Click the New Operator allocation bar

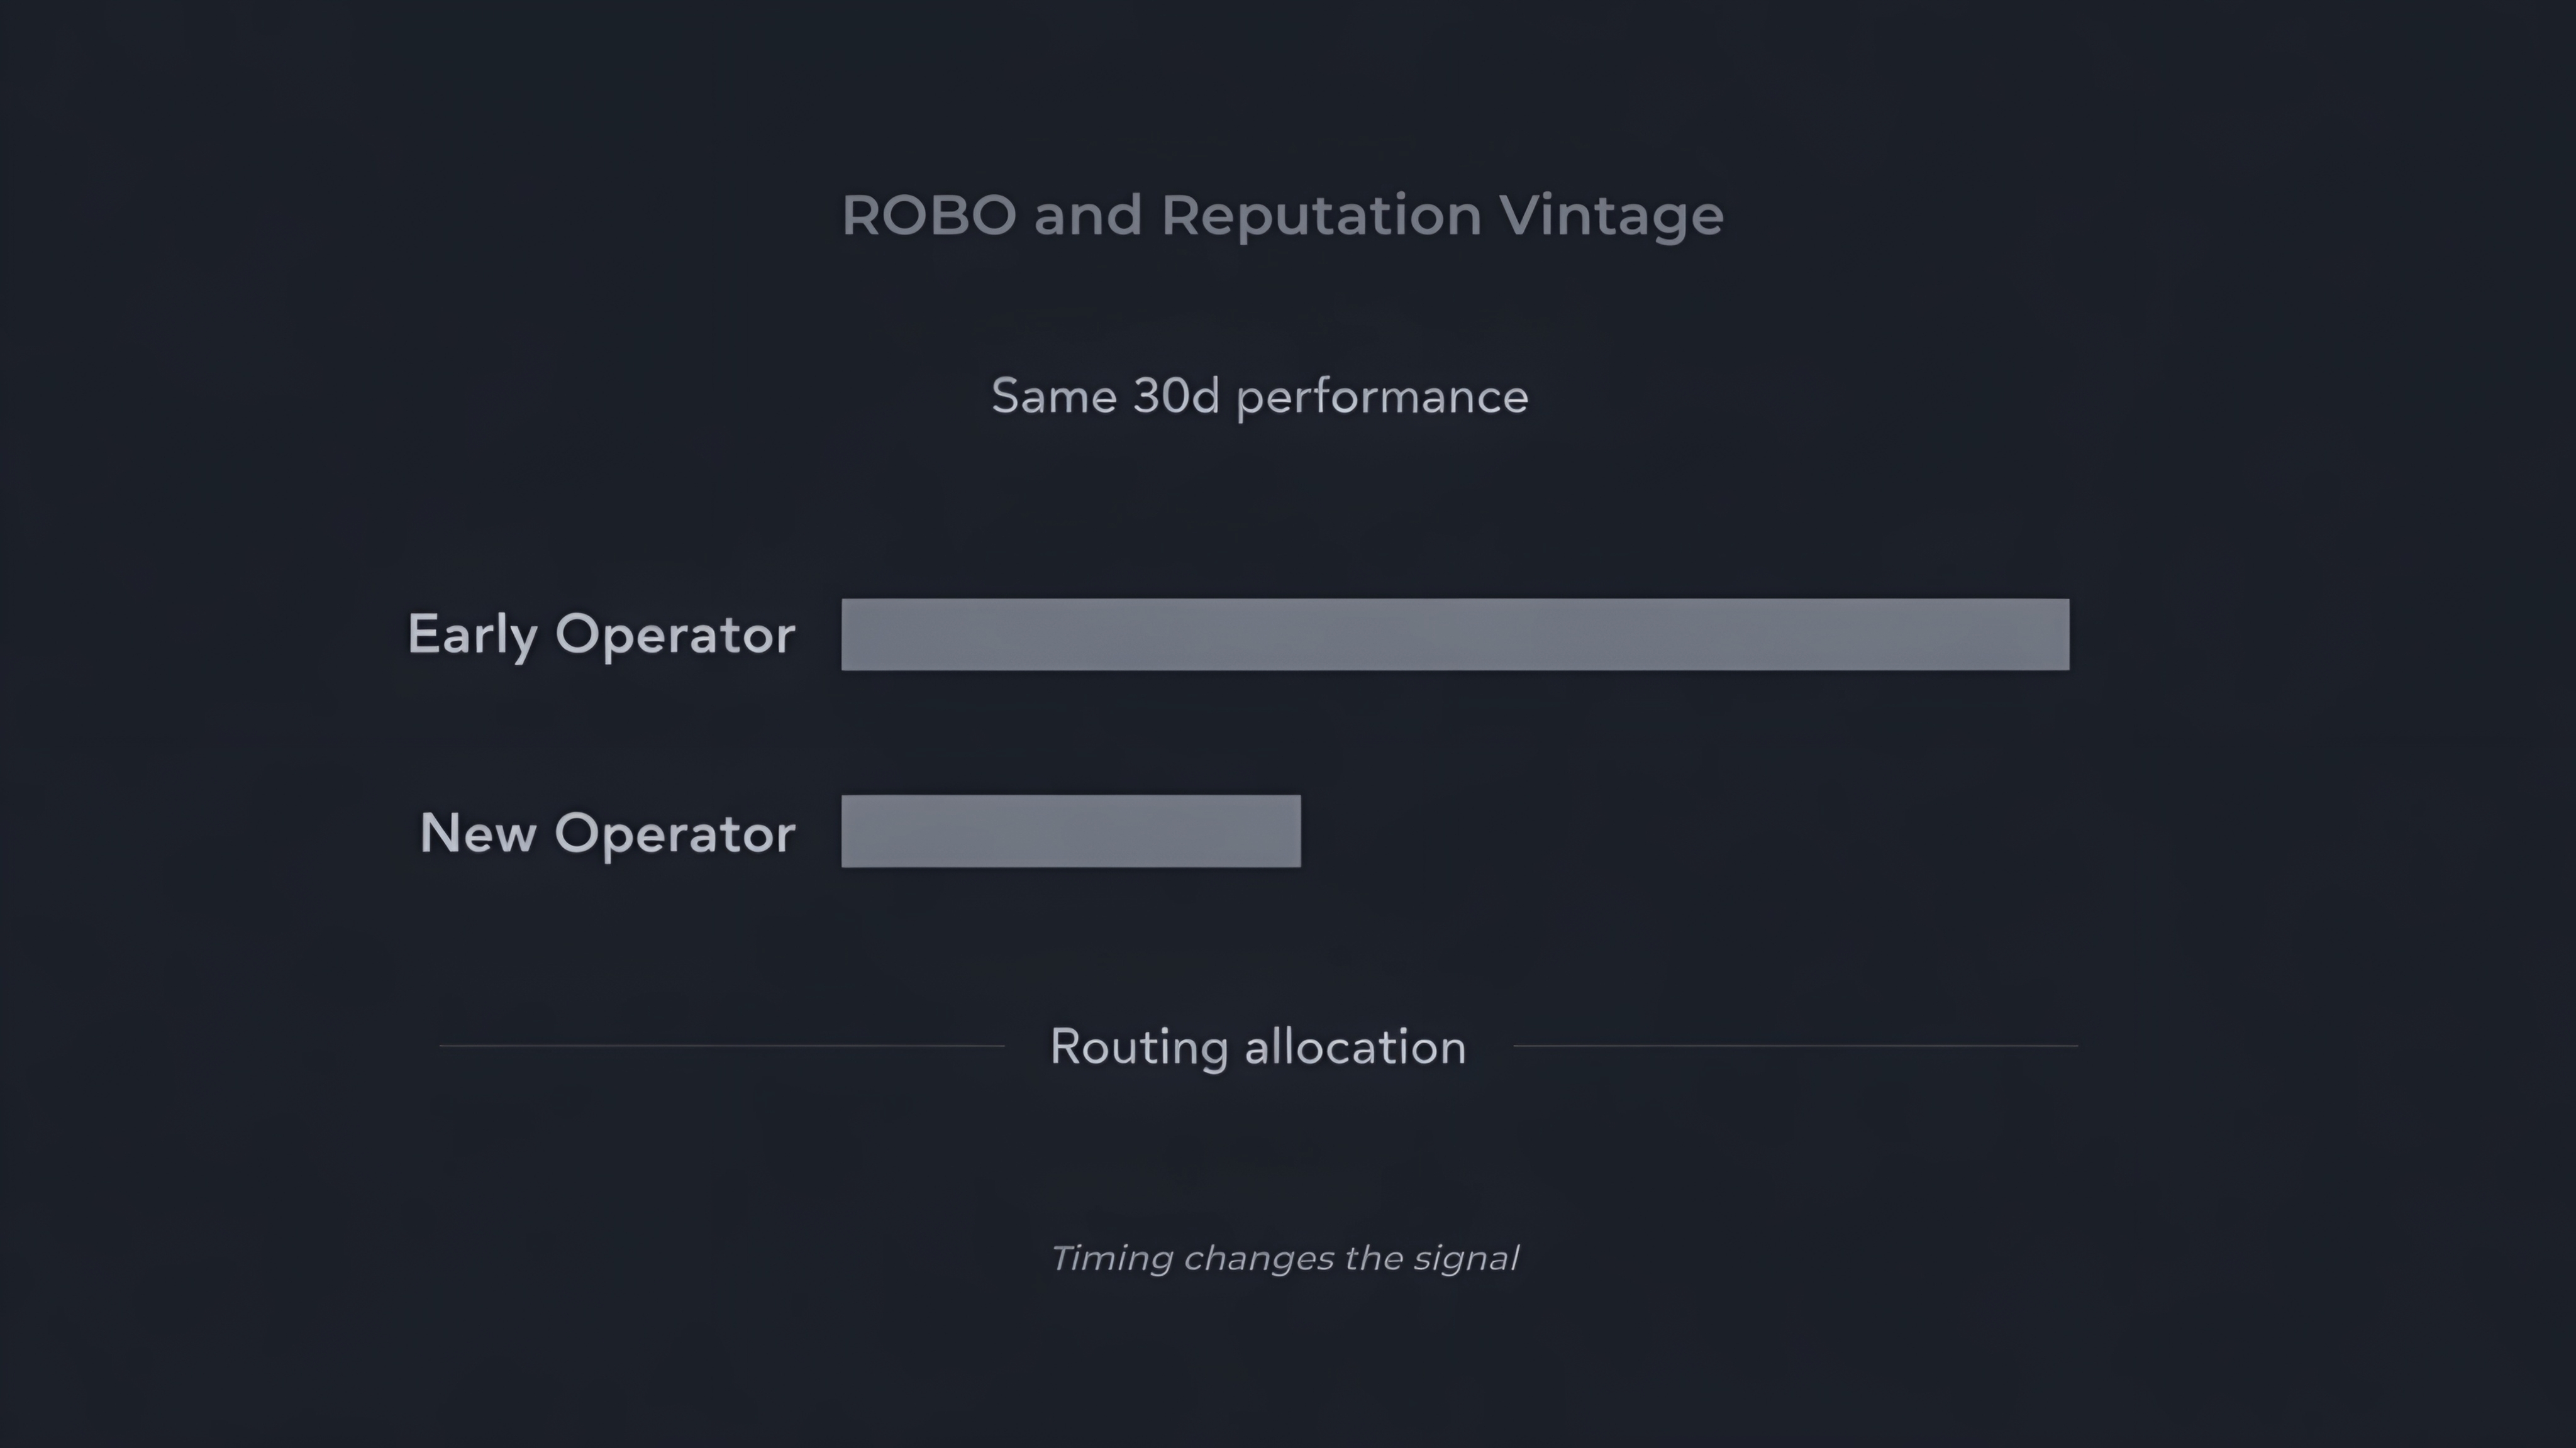tap(1070, 831)
